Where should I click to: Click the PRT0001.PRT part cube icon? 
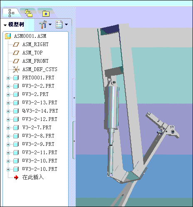[16, 78]
